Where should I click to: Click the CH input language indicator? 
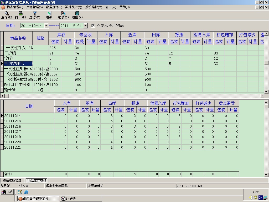tap(260, 198)
